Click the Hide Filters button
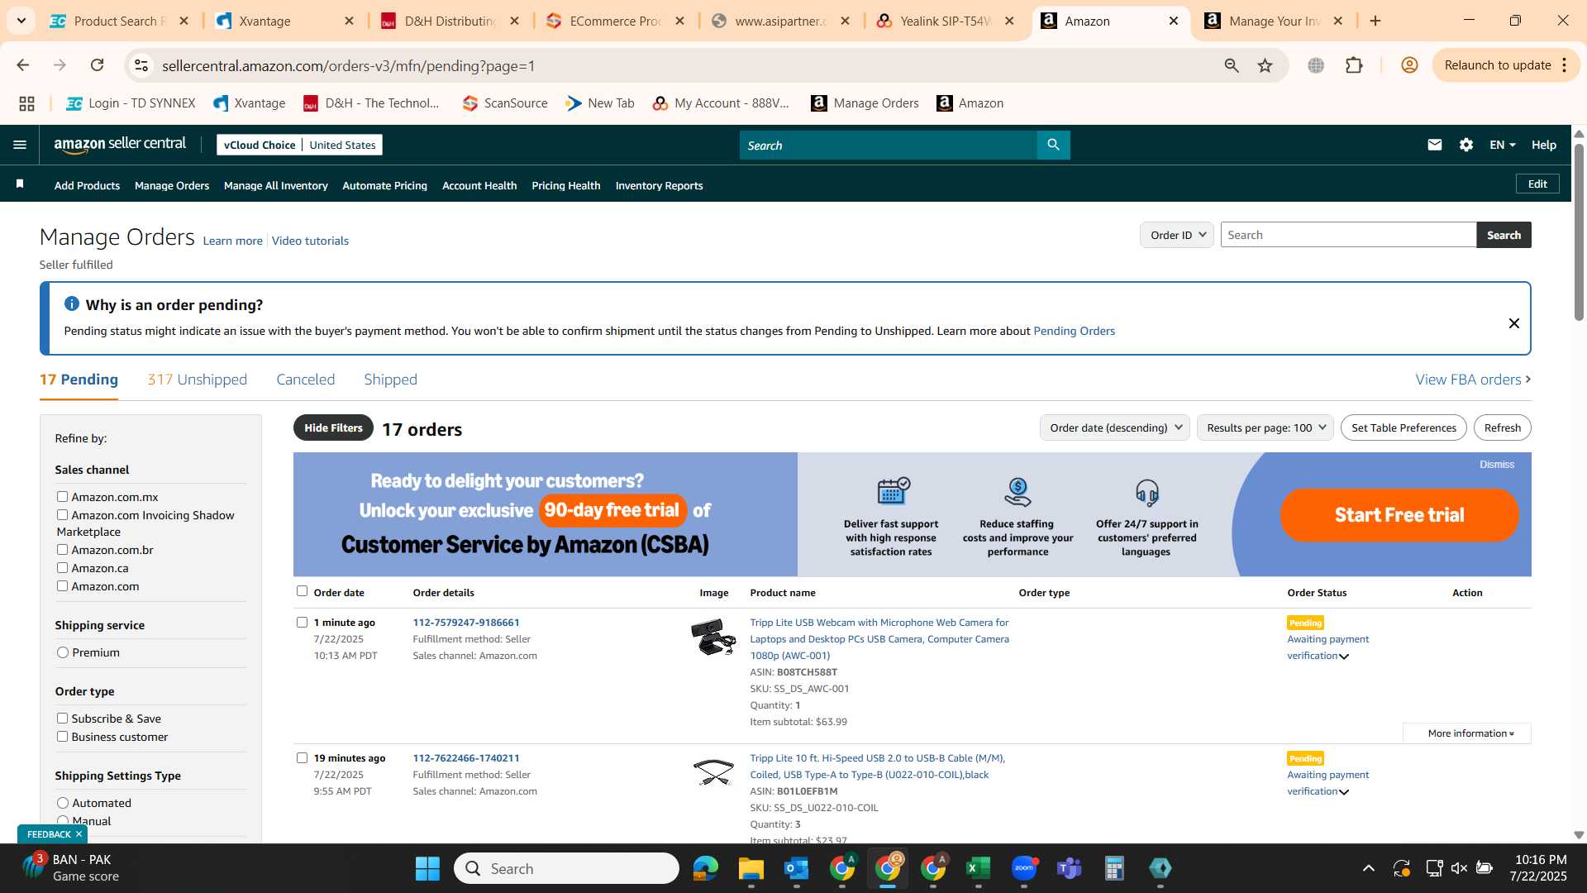 click(333, 427)
